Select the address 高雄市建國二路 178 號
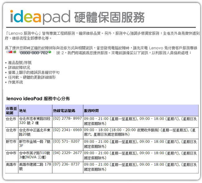 35,167
